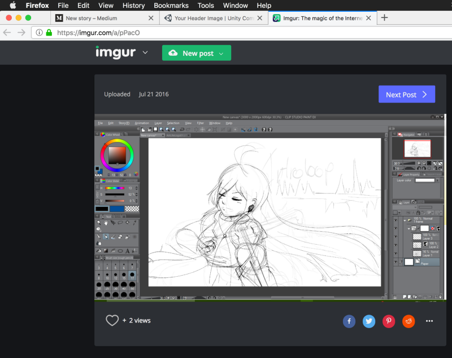Favorite the post with the heart icon

coord(112,320)
